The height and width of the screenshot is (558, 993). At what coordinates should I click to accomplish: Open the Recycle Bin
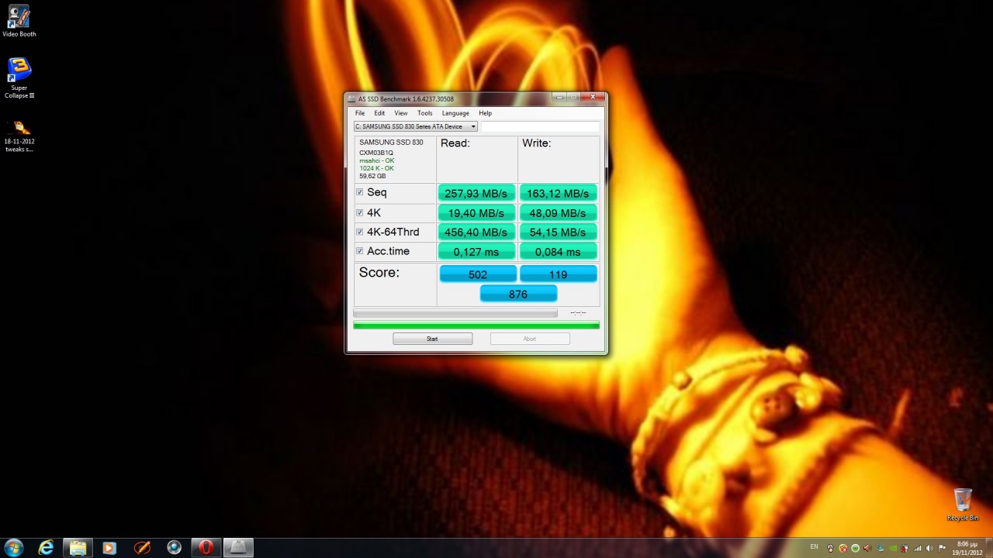(963, 505)
